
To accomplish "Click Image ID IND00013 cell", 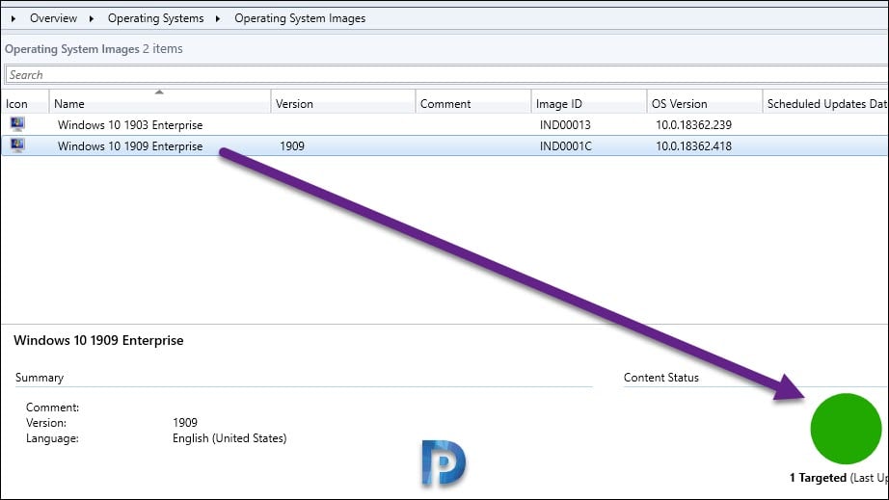I will point(565,124).
